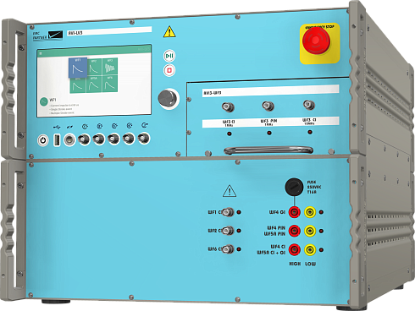Click the outlined warning triangle on the lower panel

[x=230, y=191]
